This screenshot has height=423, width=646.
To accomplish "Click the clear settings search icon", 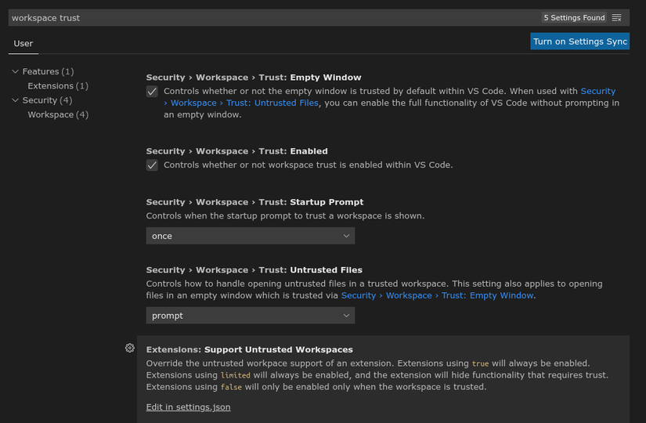I will point(617,17).
